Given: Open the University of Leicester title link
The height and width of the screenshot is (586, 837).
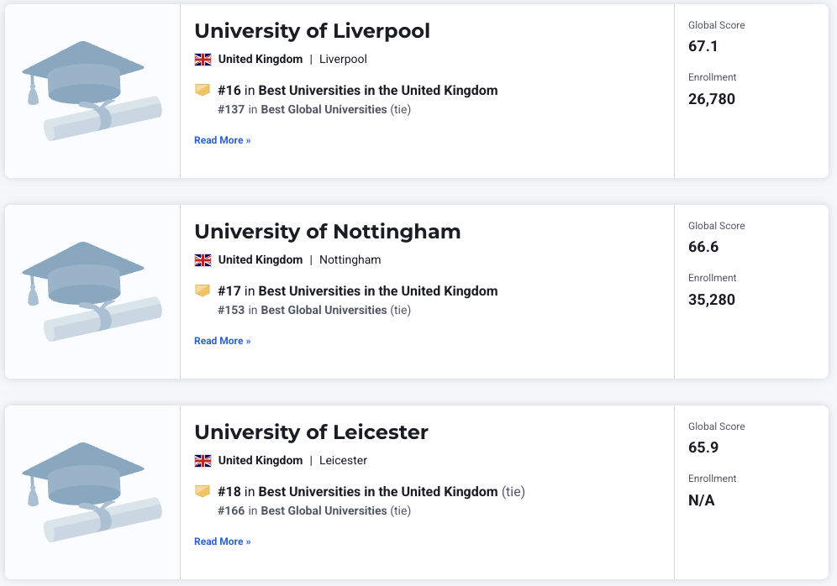Looking at the screenshot, I should [311, 432].
